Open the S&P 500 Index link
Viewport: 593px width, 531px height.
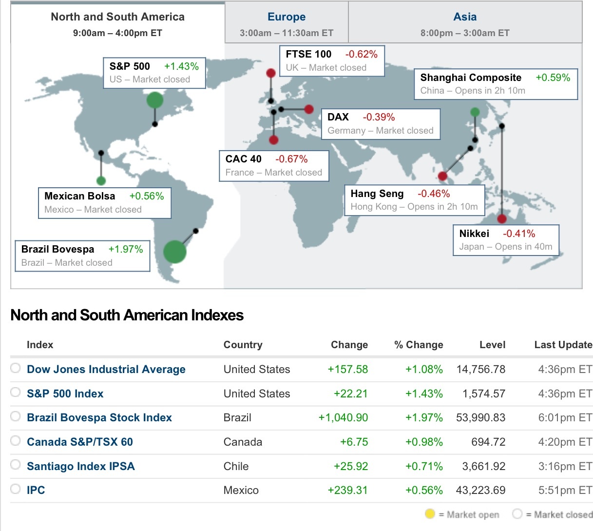coord(65,393)
